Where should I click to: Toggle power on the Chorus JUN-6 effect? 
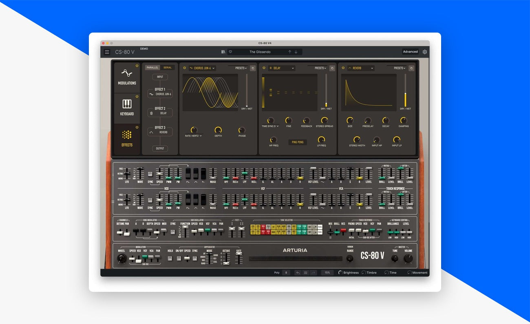(184, 68)
